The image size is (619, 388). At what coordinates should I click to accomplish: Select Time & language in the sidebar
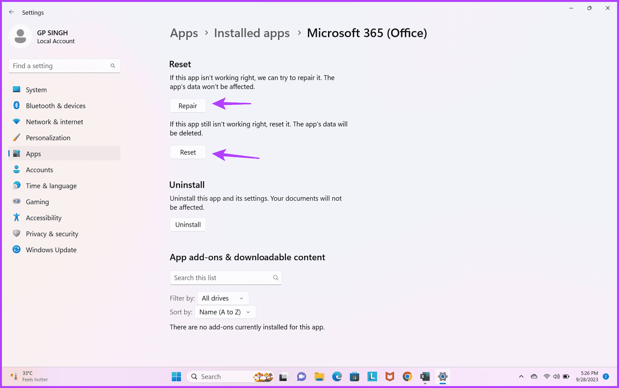click(51, 186)
